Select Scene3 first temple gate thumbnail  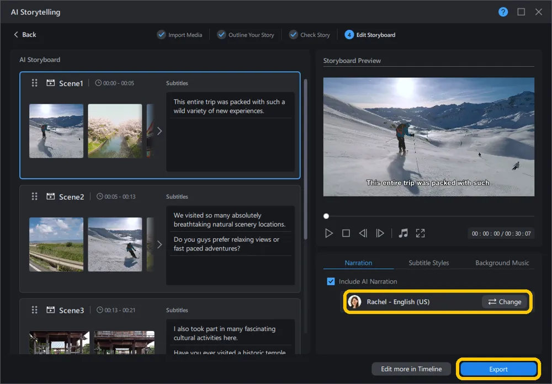(60, 342)
